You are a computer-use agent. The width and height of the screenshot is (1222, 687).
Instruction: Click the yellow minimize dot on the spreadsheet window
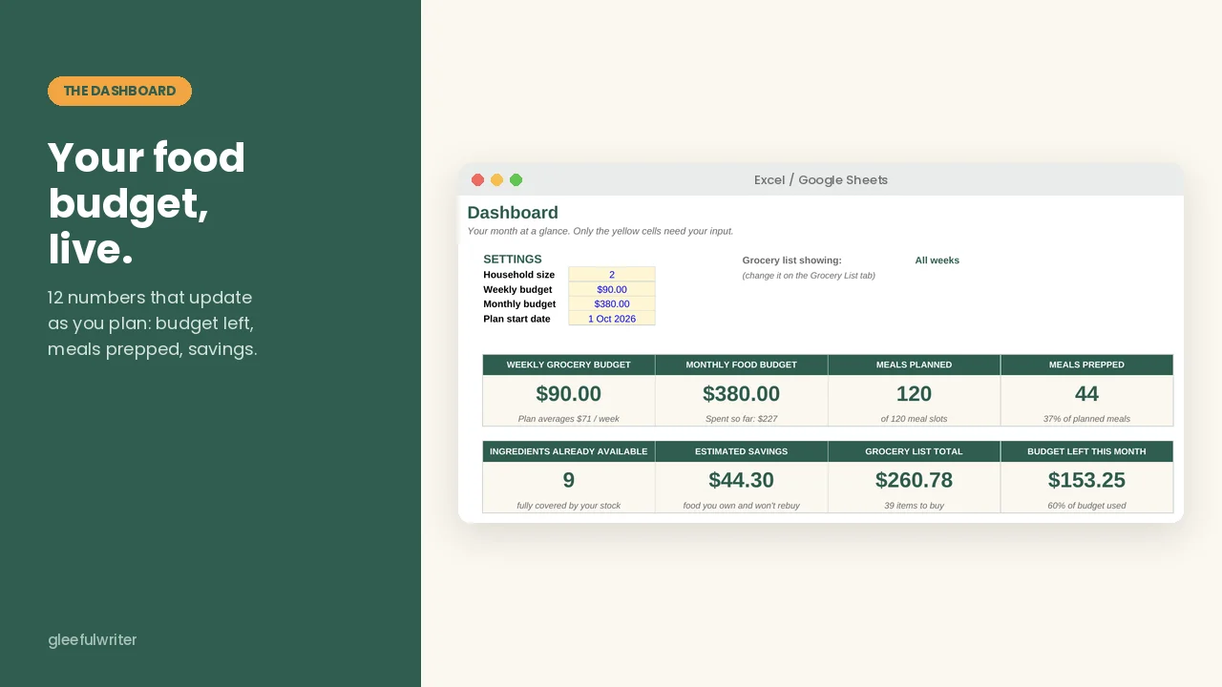[x=496, y=180]
